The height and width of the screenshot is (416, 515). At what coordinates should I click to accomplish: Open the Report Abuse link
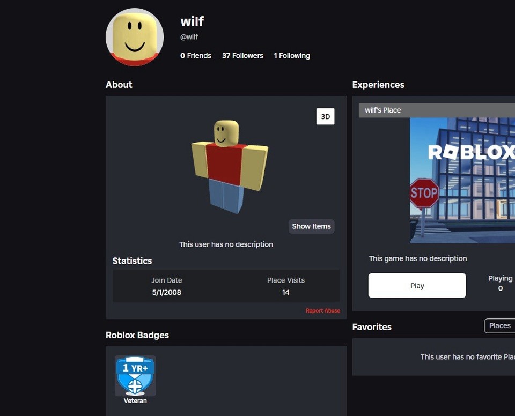323,310
